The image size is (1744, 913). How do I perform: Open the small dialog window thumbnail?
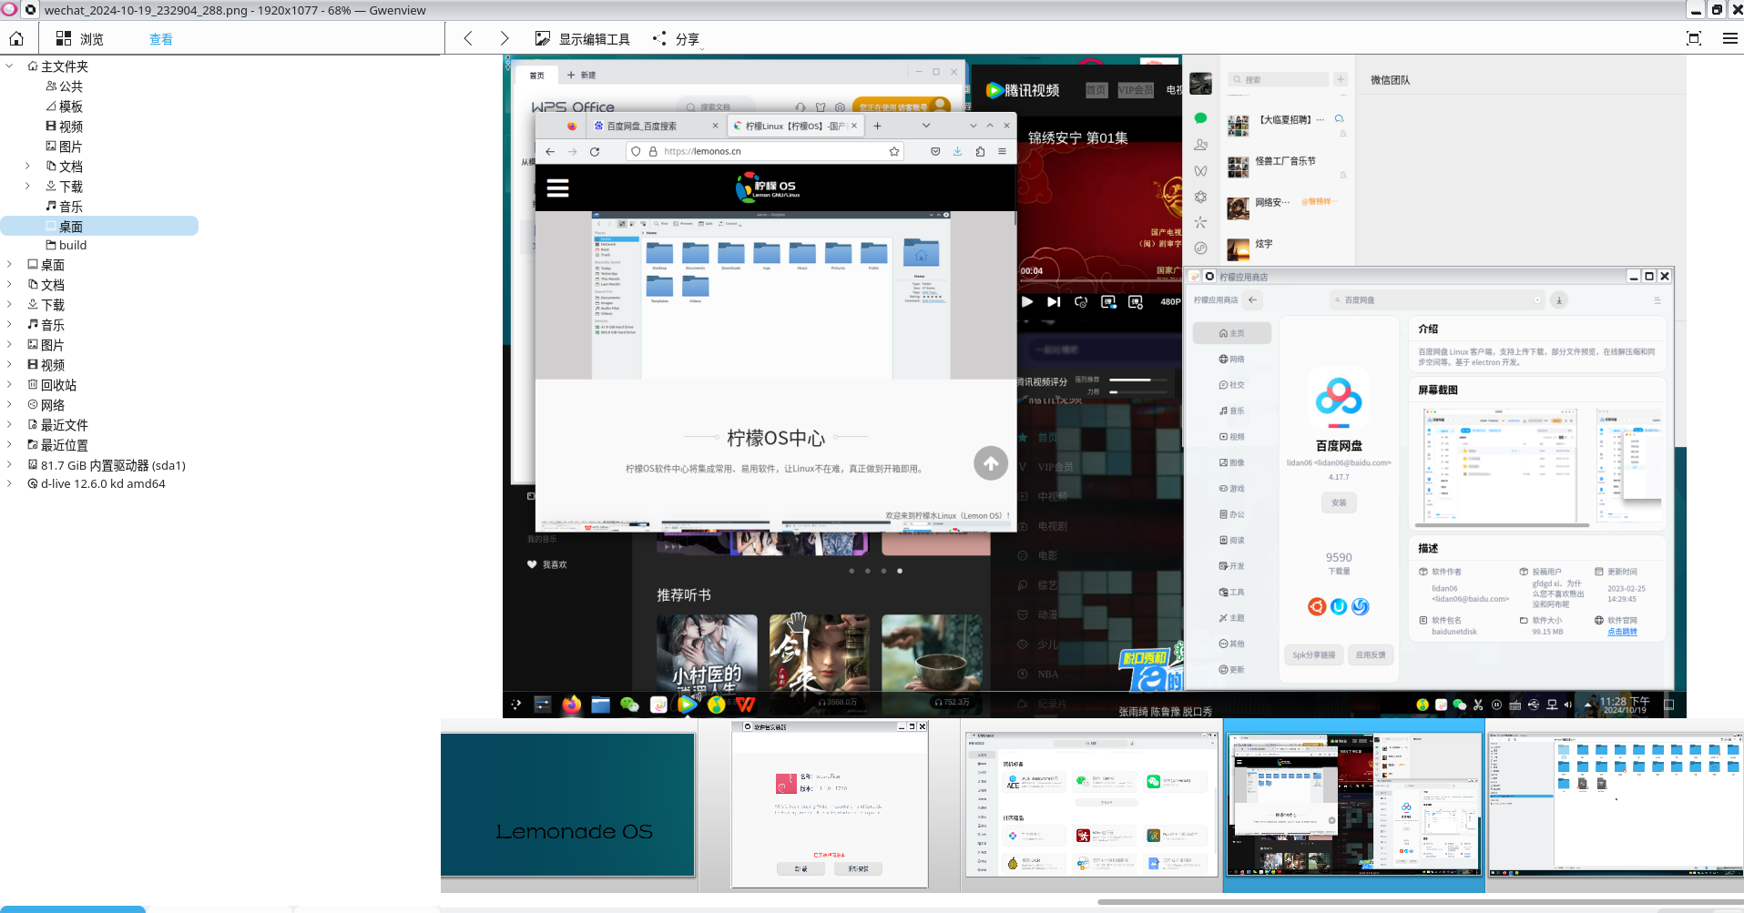pos(830,805)
